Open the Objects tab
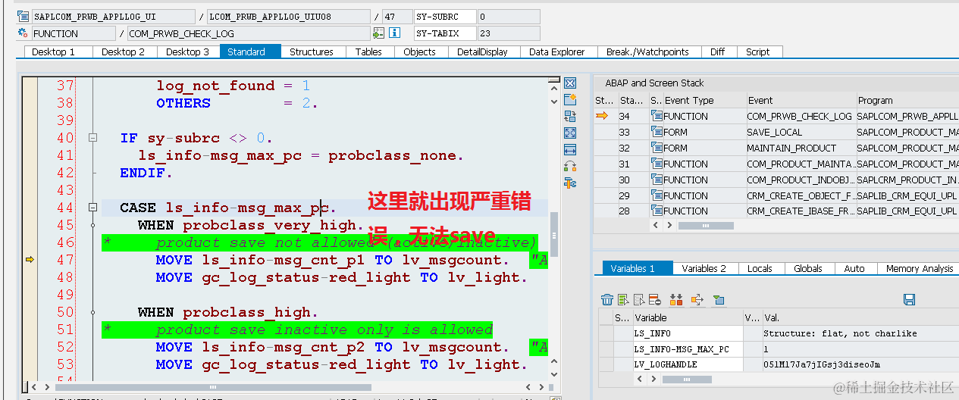This screenshot has height=400, width=959. pyautogui.click(x=420, y=52)
